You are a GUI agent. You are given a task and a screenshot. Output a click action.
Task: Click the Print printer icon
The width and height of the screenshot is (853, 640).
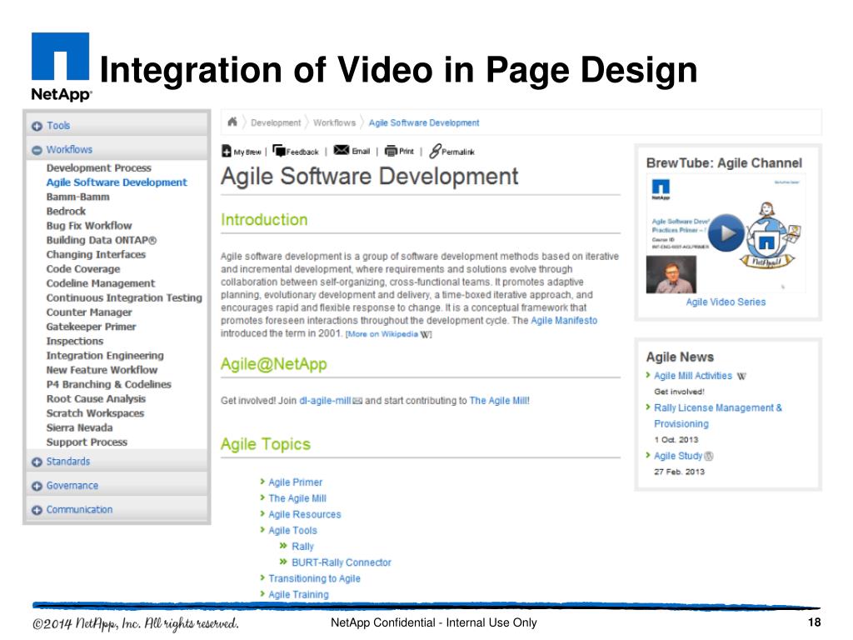391,151
